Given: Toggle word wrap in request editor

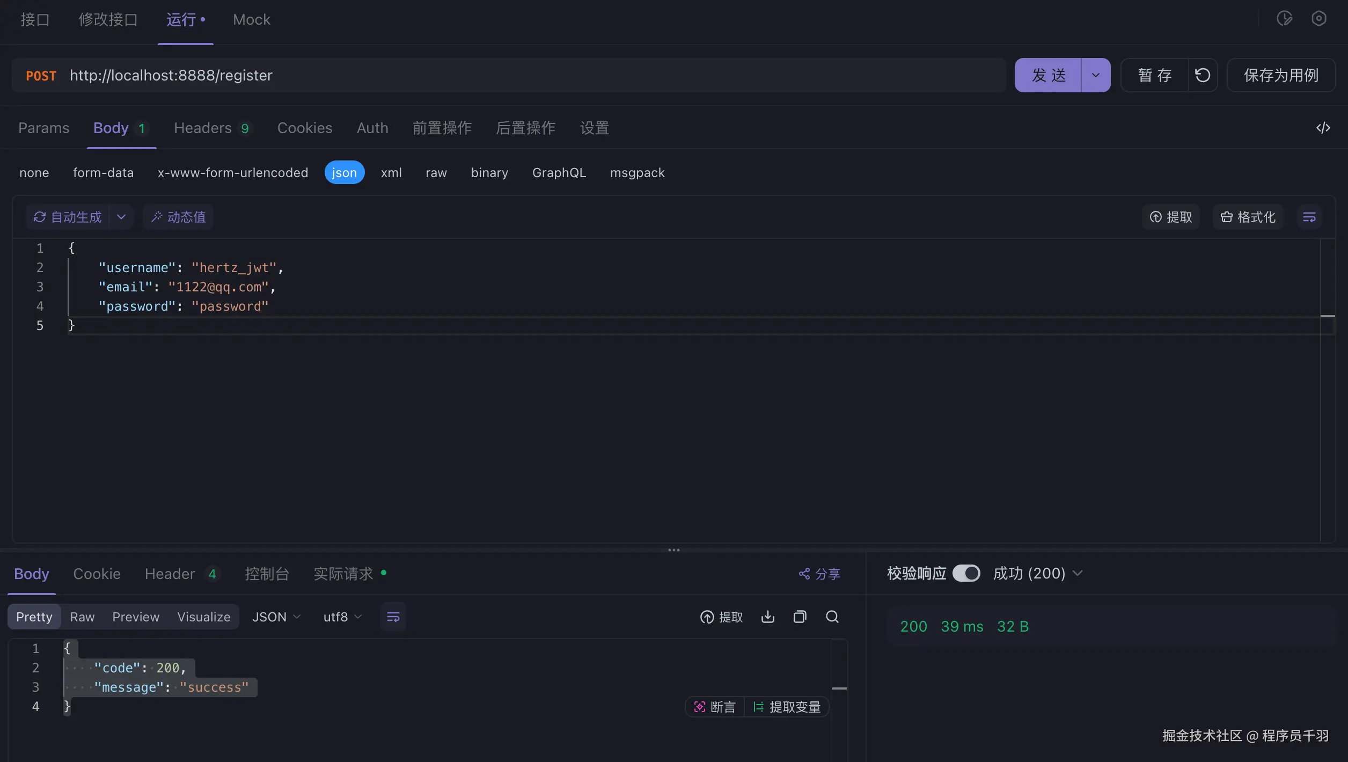Looking at the screenshot, I should pyautogui.click(x=1309, y=217).
